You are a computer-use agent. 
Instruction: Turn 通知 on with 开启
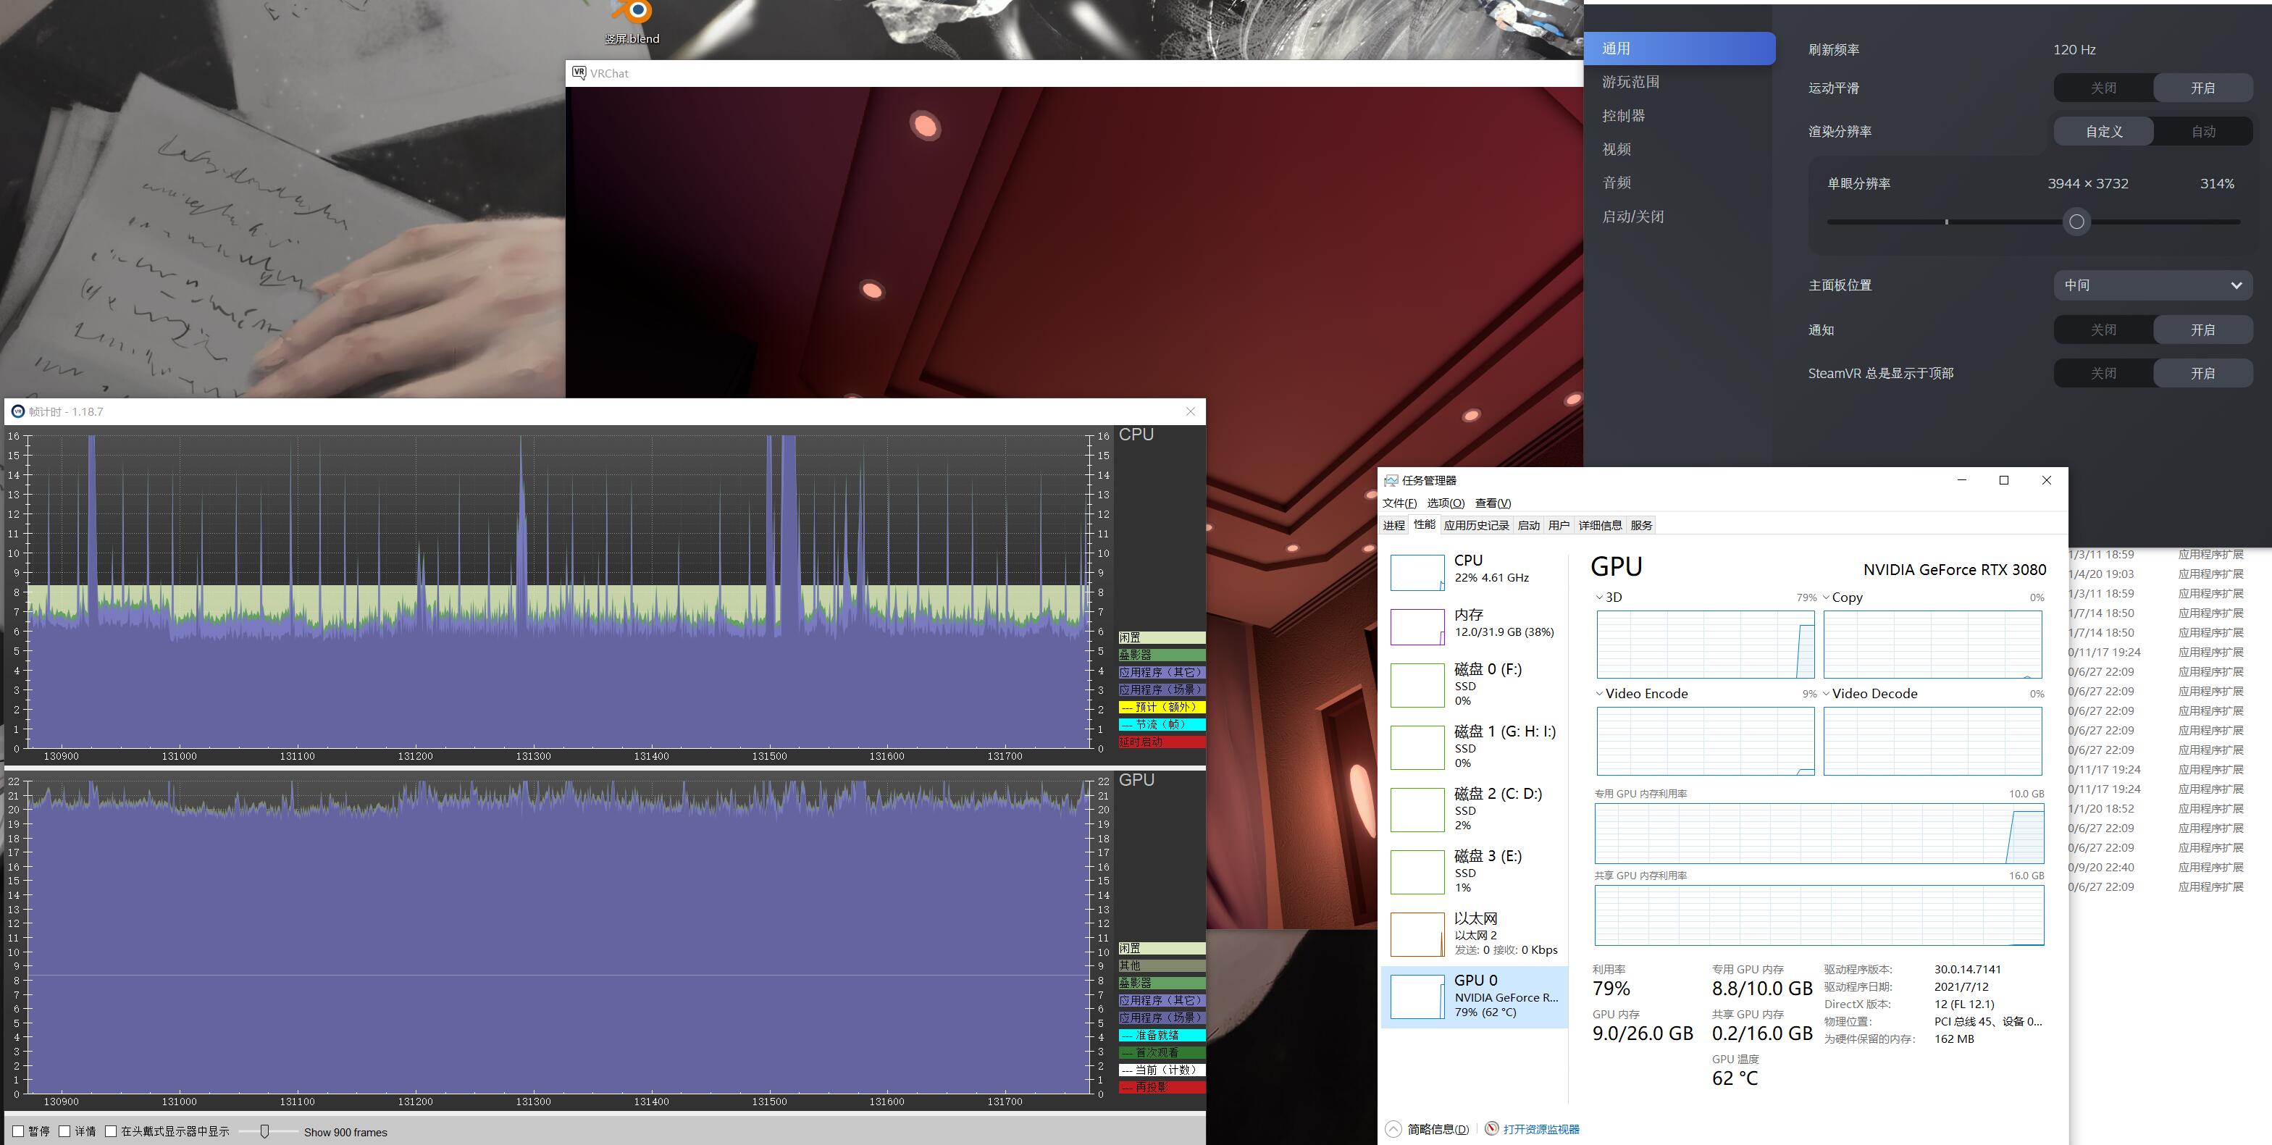pos(2202,330)
